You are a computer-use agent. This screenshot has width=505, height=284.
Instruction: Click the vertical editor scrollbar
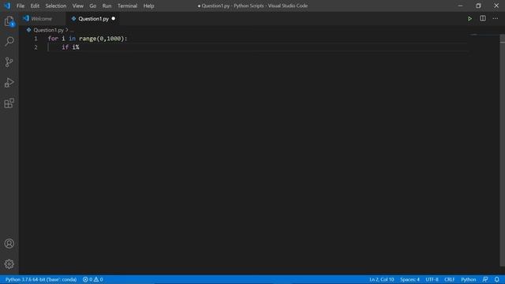503,151
